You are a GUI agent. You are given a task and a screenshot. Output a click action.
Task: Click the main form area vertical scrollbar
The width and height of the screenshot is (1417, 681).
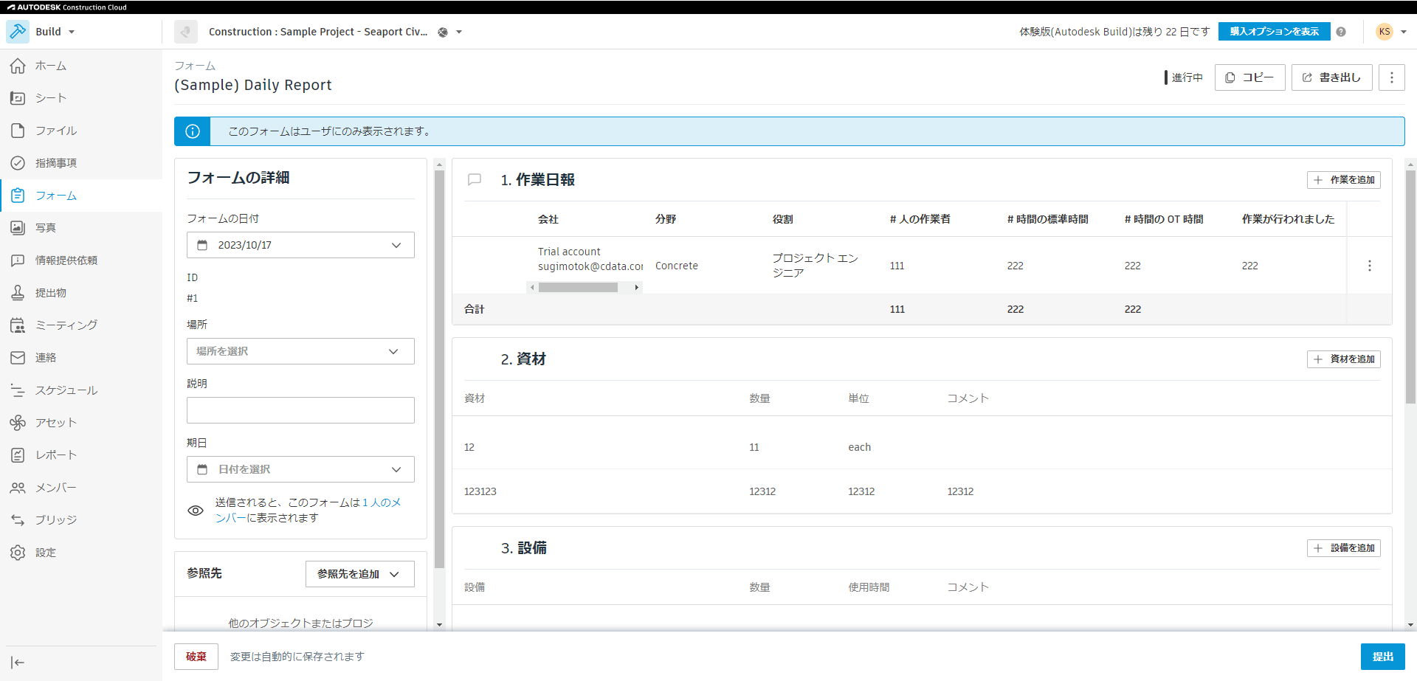(1410, 288)
